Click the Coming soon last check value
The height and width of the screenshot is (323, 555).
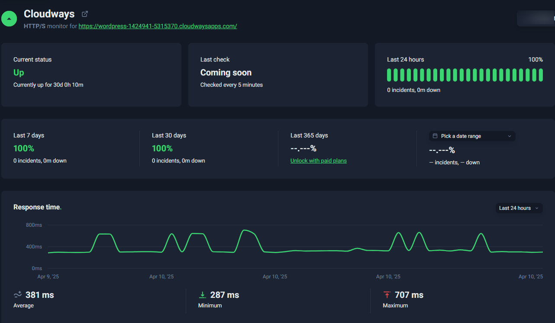[226, 72]
